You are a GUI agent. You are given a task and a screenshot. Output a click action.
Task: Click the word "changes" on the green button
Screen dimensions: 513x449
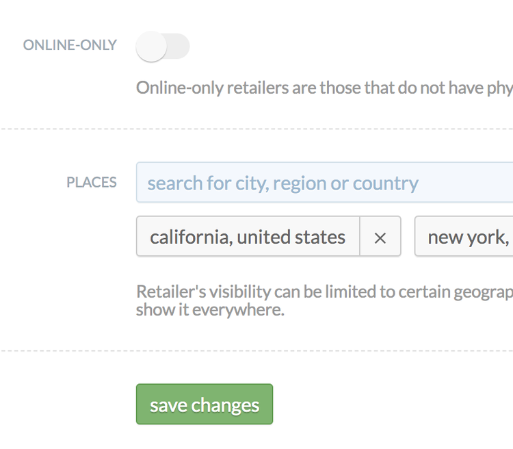(225, 406)
